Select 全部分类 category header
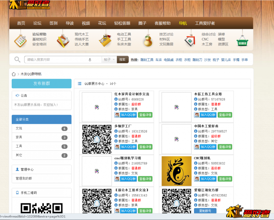Viewport: 274px width, 220px height. (x=42, y=119)
